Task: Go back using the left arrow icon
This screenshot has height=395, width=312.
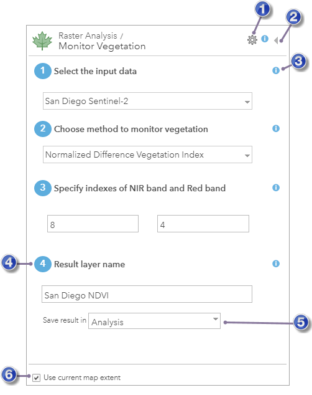Action: pyautogui.click(x=276, y=40)
